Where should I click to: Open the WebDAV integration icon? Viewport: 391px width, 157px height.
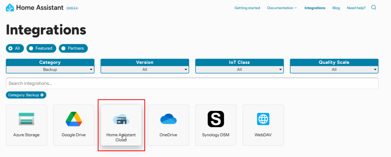tap(263, 119)
